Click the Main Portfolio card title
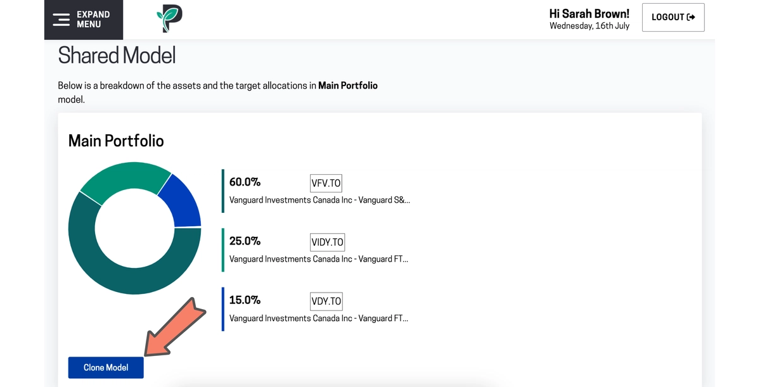Viewport: 760px width, 387px height. coord(116,141)
